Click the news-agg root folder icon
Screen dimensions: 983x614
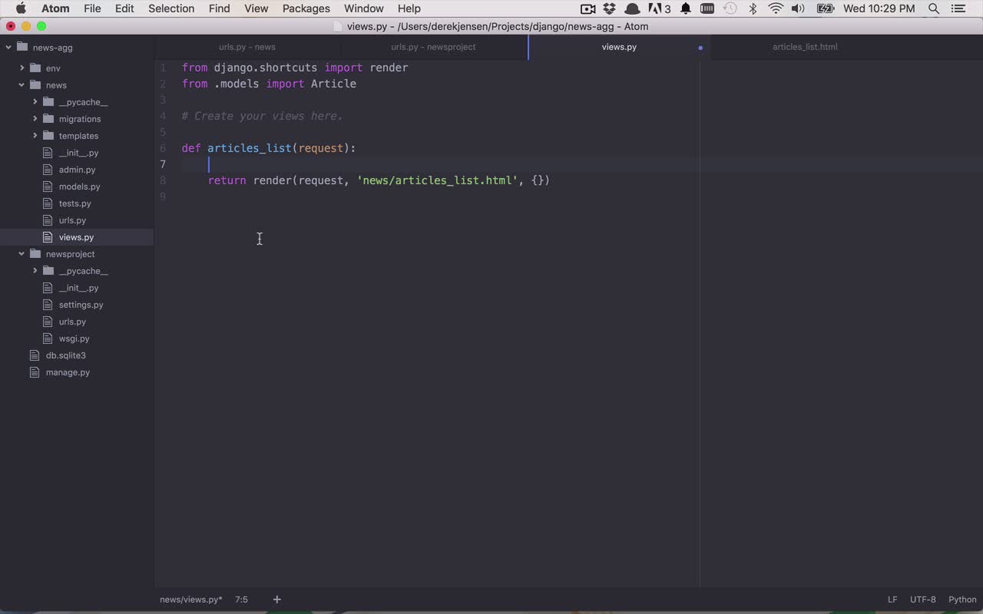[22, 48]
